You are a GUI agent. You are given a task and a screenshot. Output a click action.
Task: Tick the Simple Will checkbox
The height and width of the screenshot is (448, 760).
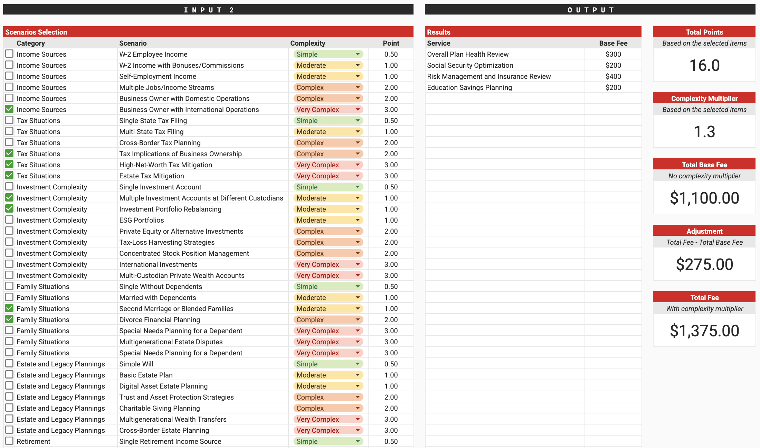click(x=9, y=364)
